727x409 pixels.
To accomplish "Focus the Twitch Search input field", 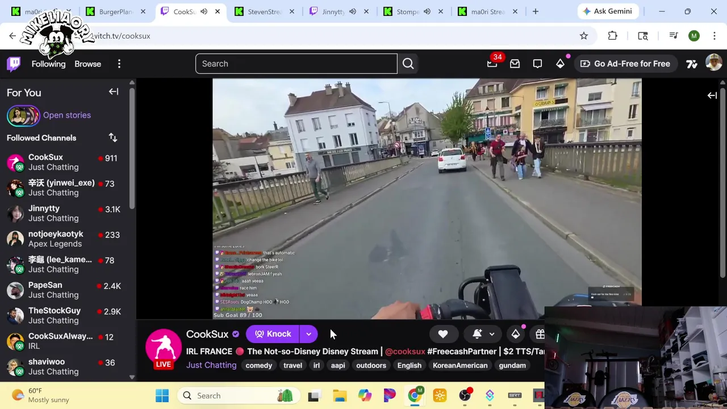I will click(296, 64).
